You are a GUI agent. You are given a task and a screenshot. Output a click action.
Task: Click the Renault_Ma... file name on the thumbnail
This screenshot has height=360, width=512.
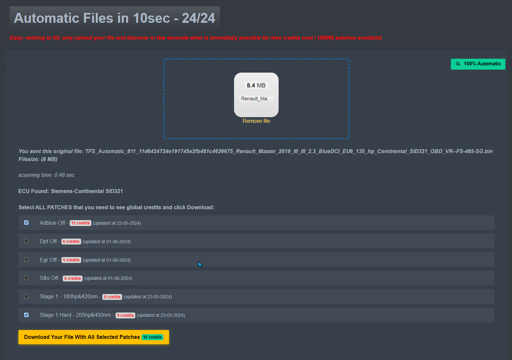click(x=256, y=99)
